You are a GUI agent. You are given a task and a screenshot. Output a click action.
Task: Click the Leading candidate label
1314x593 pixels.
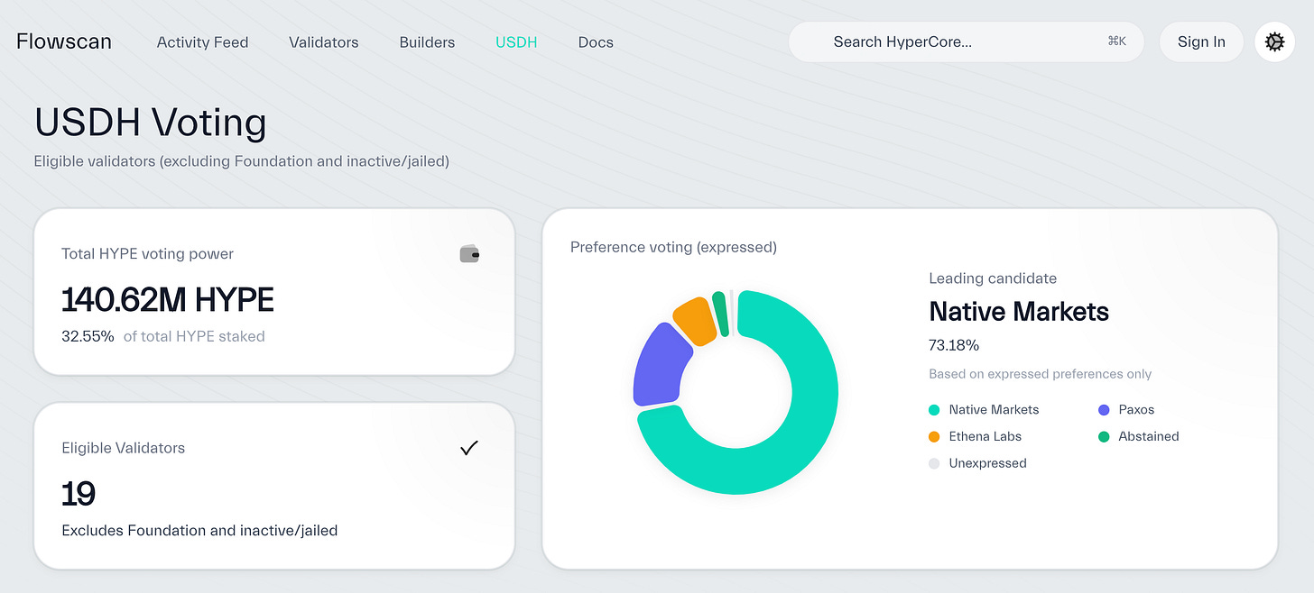pyautogui.click(x=993, y=278)
